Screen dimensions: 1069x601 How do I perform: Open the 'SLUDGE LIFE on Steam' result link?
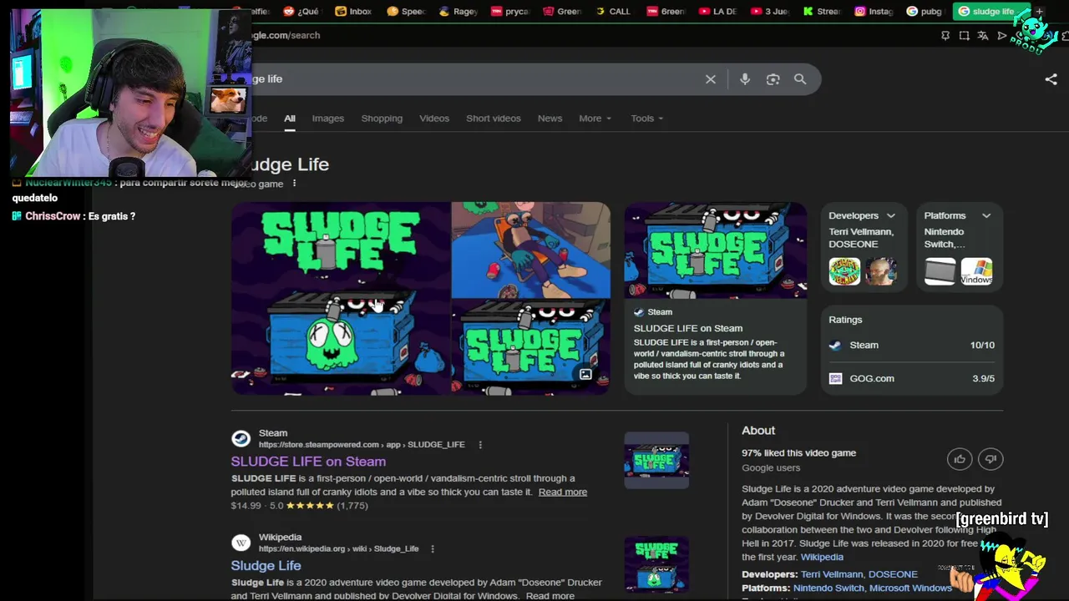[x=308, y=462]
